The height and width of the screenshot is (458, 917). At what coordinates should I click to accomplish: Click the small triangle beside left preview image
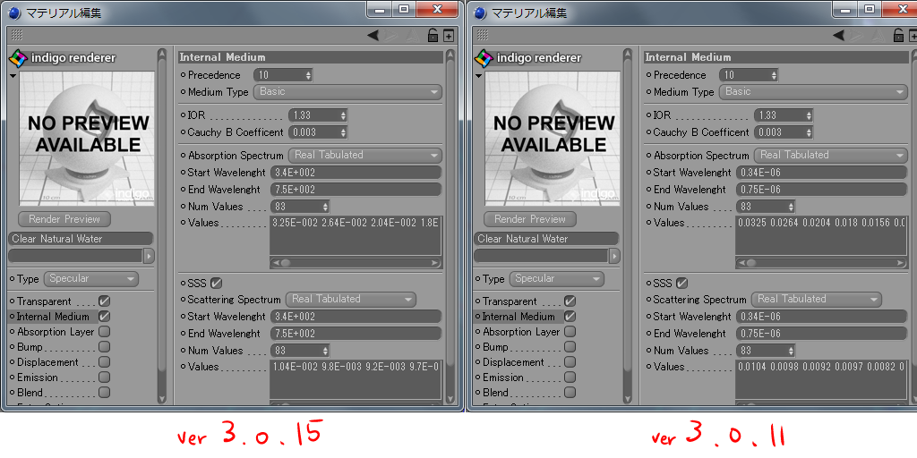[13, 77]
